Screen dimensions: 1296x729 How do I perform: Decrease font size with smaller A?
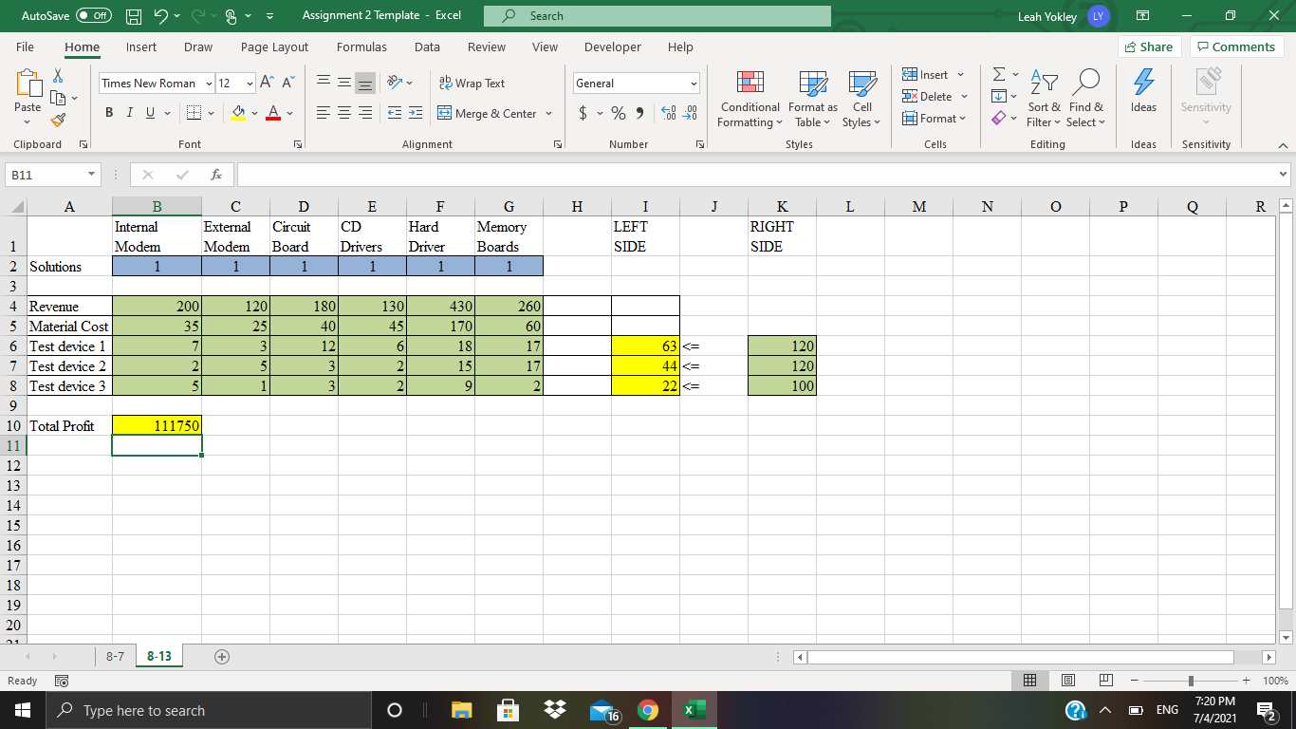[x=288, y=84]
